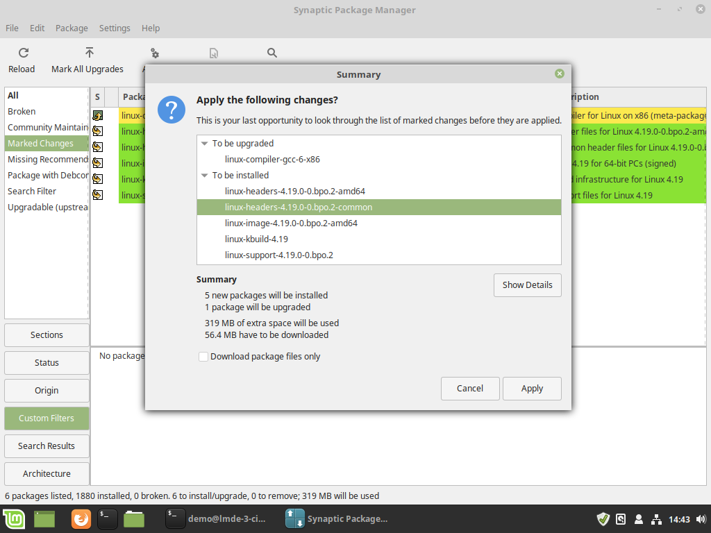Viewport: 711px width, 533px height.
Task: Click the Architecture button
Action: pyautogui.click(x=47, y=473)
